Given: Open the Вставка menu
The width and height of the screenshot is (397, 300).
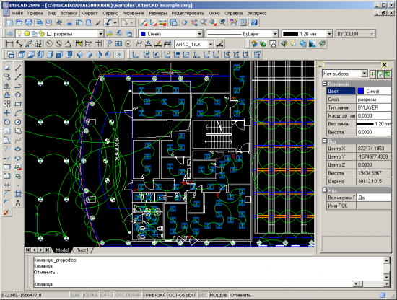Looking at the screenshot, I should tap(69, 13).
